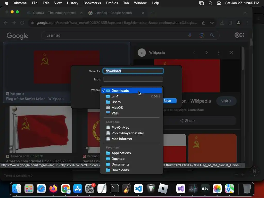The image size is (264, 198).
Task: Open the Apple menu
Action: coord(7,3)
